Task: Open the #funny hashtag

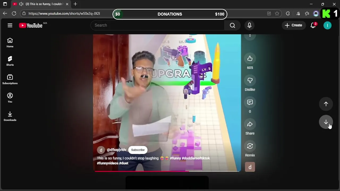Action: (x=175, y=158)
